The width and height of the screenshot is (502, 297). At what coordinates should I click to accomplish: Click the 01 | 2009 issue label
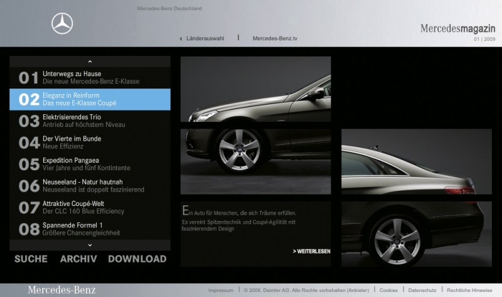pyautogui.click(x=484, y=39)
